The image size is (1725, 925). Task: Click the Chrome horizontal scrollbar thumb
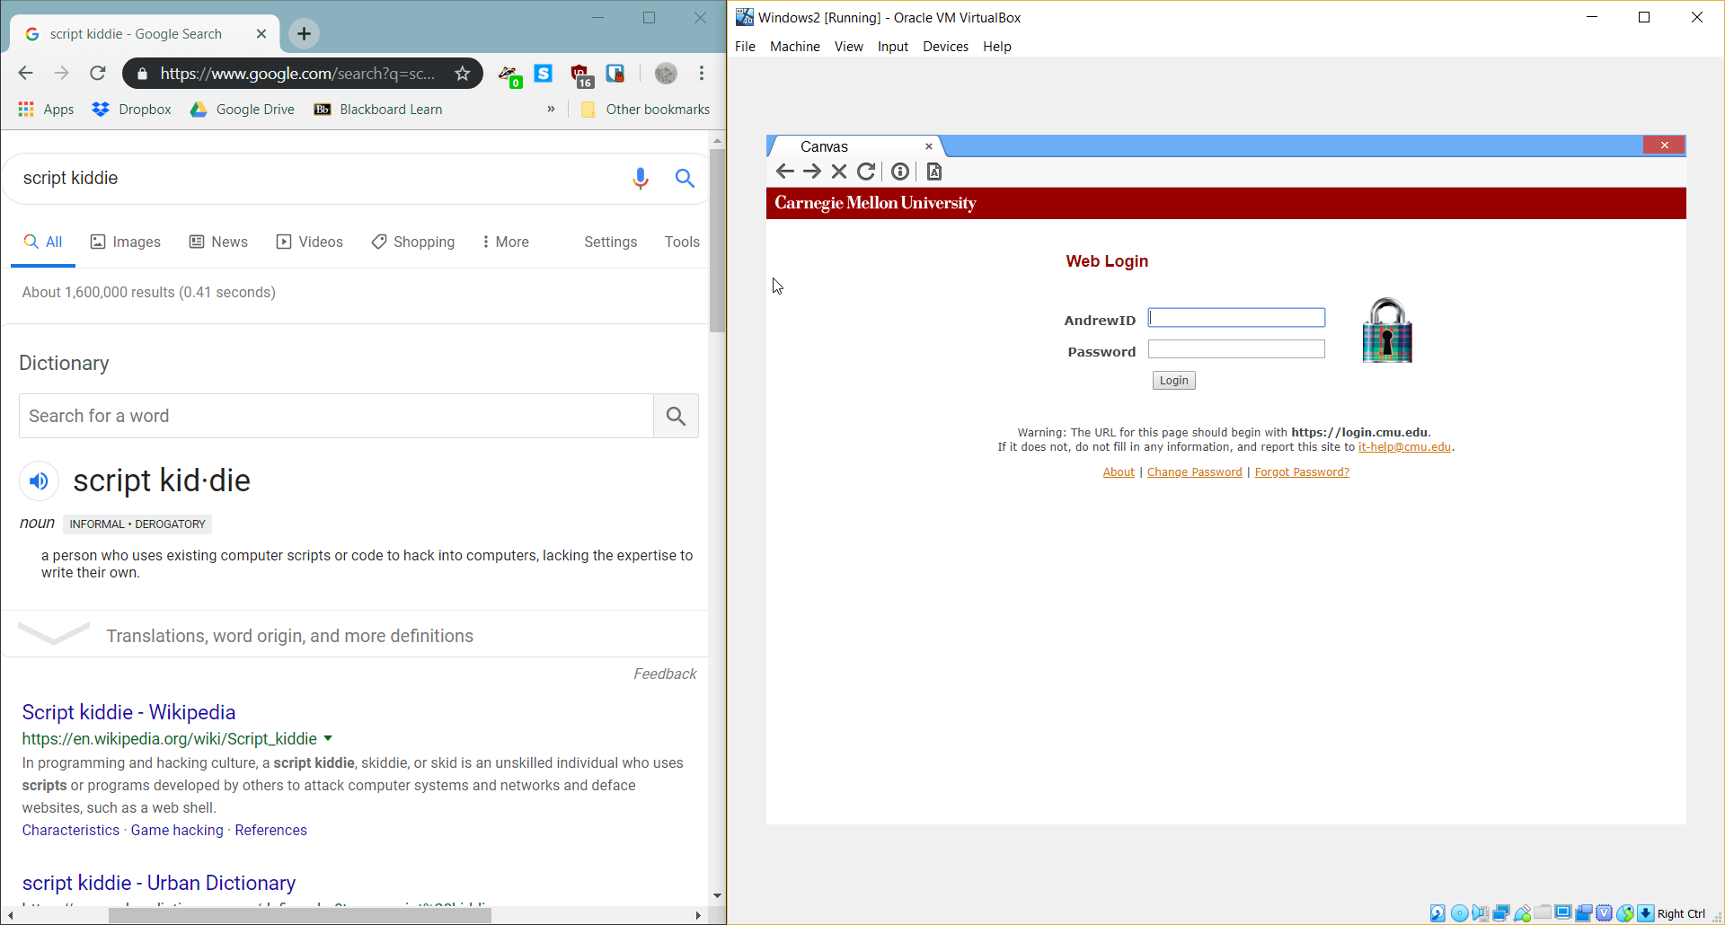point(300,915)
